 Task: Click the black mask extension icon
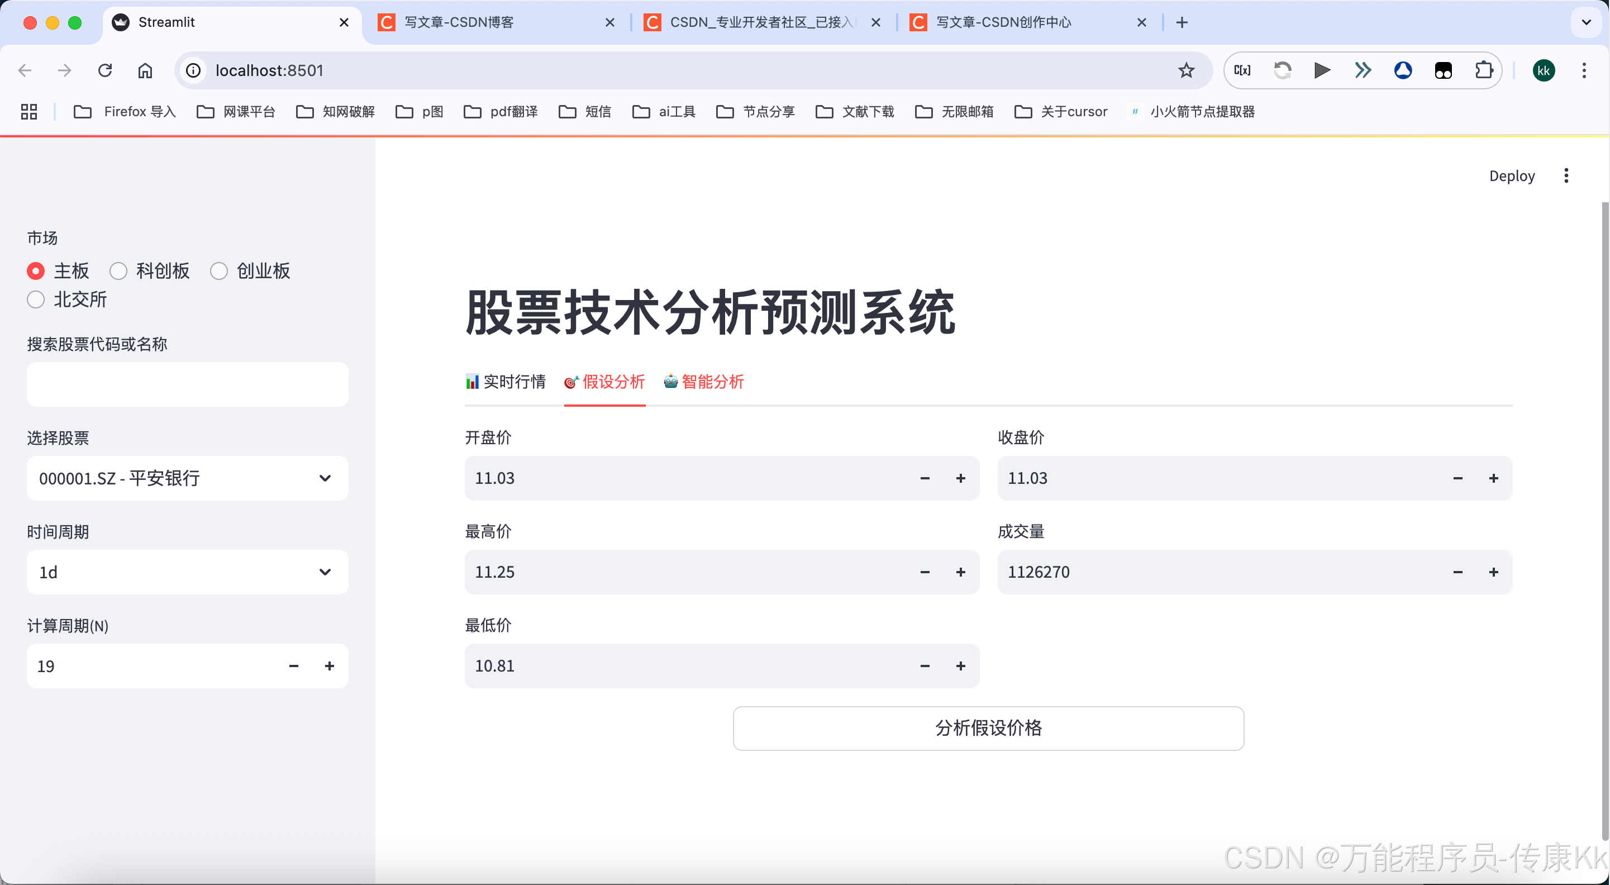pos(1443,70)
